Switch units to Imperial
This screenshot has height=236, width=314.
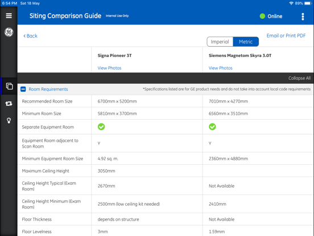click(x=220, y=42)
